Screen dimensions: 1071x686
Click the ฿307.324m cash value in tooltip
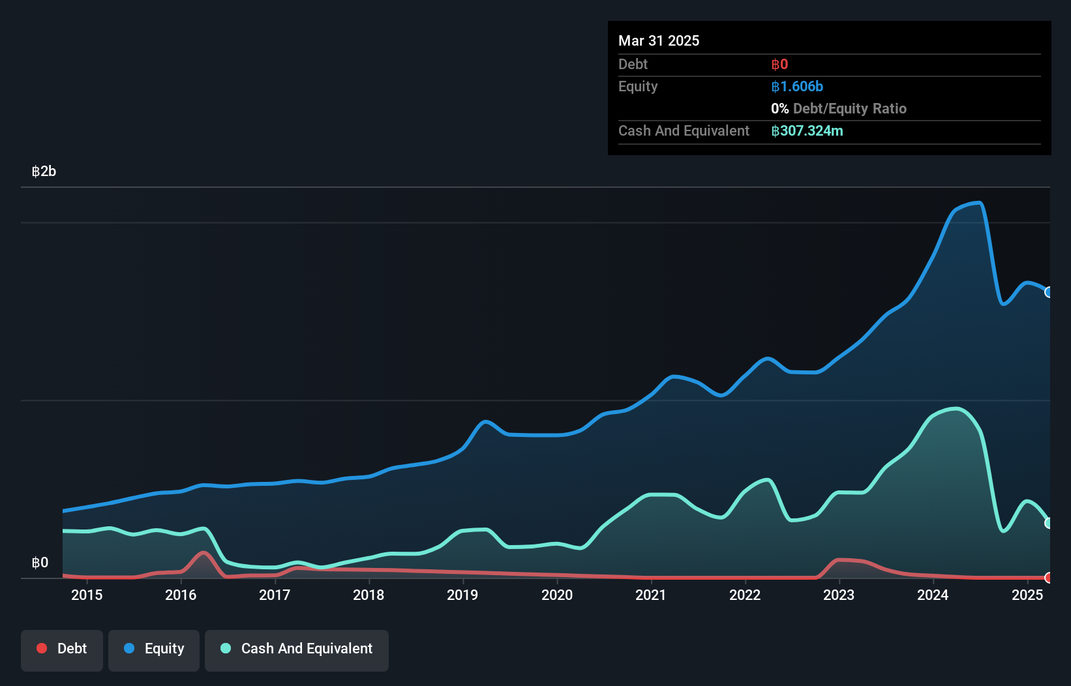coord(807,130)
